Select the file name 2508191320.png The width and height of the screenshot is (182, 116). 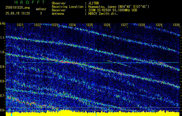pos(18,8)
